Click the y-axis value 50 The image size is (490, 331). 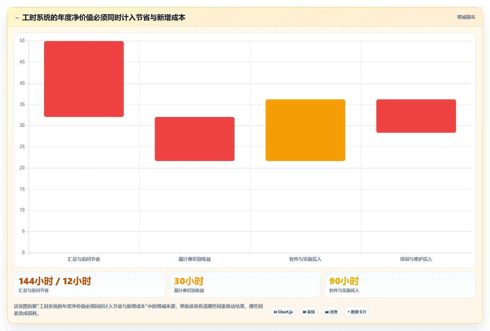point(22,41)
